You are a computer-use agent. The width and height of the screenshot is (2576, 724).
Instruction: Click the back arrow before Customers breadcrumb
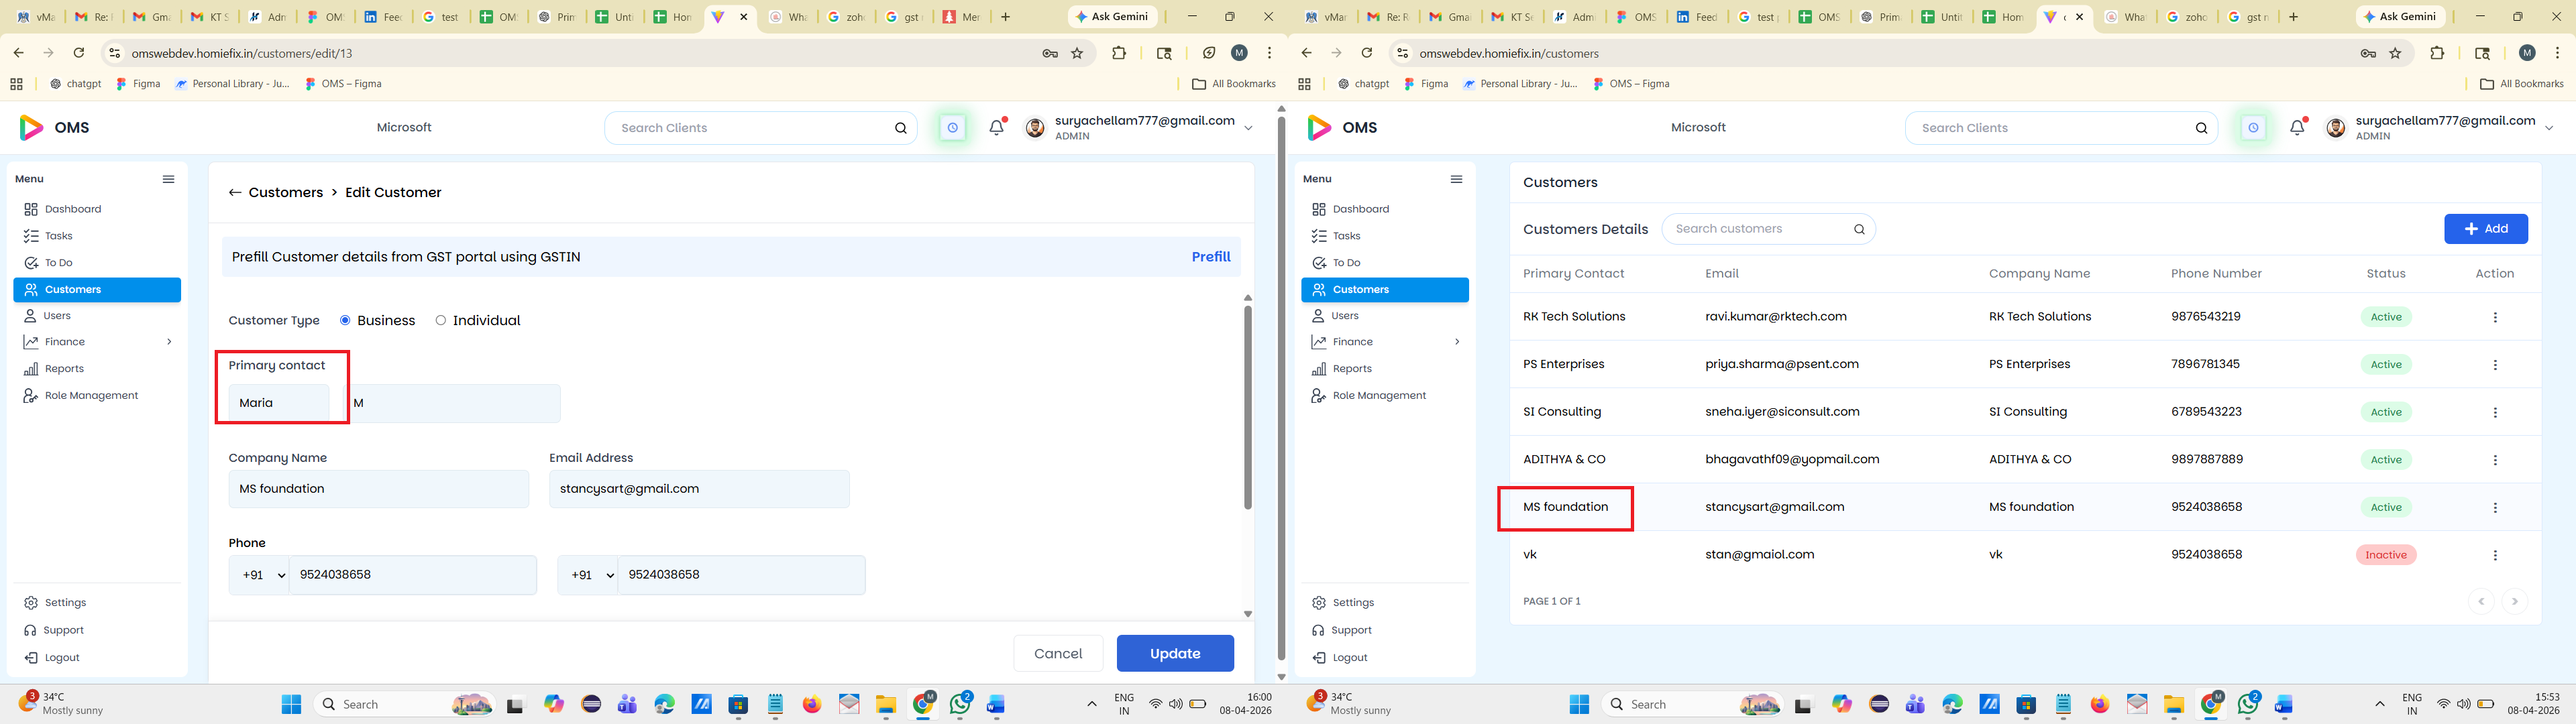(x=235, y=193)
